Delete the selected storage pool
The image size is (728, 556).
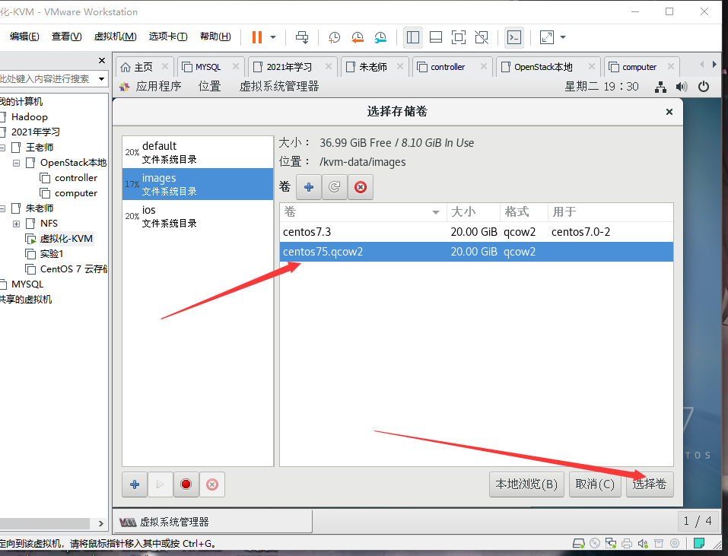point(212,485)
